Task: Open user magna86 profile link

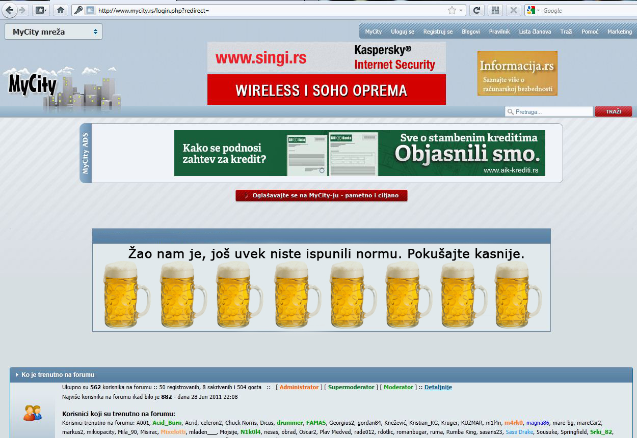Action: (538, 423)
